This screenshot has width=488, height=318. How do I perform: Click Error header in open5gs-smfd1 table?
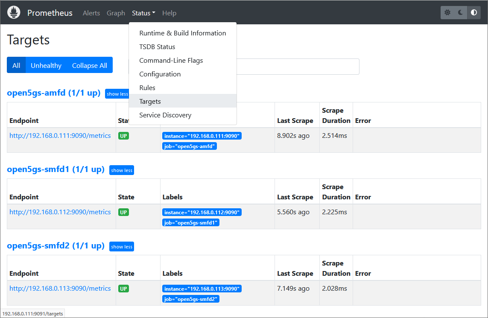point(363,197)
